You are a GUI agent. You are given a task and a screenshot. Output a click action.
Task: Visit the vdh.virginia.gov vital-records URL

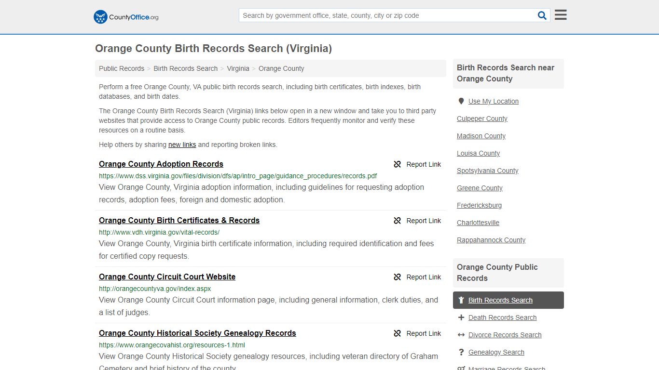click(159, 232)
